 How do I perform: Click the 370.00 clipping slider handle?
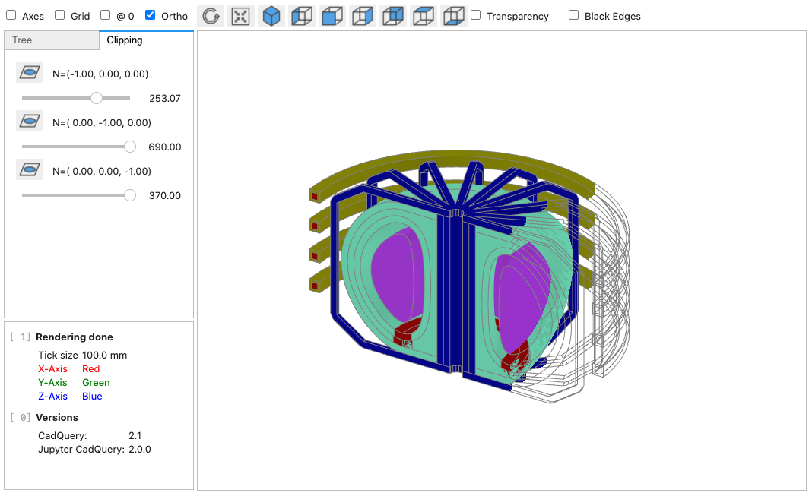(x=130, y=195)
